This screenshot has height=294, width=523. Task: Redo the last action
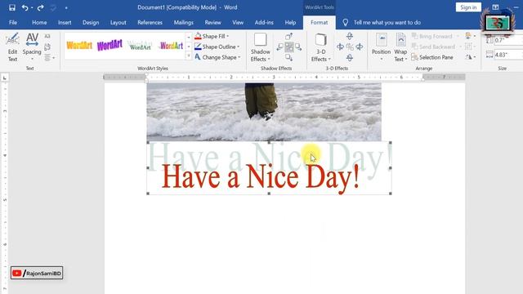(40, 7)
